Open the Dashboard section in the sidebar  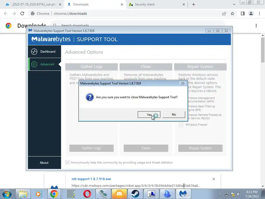tap(45, 52)
